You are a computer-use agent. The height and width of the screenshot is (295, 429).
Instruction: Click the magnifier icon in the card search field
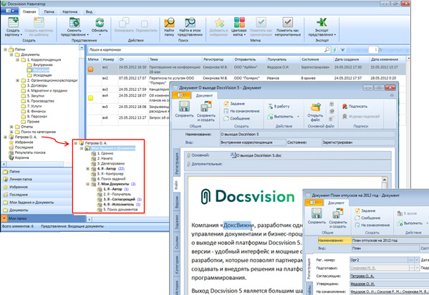point(327,50)
